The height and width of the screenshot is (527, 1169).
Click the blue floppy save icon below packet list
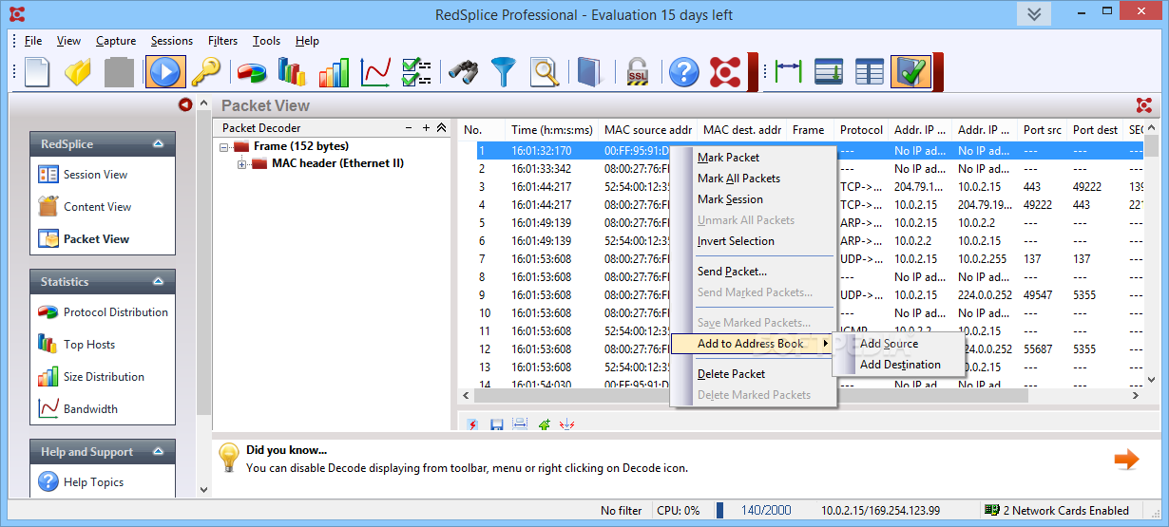pos(496,425)
